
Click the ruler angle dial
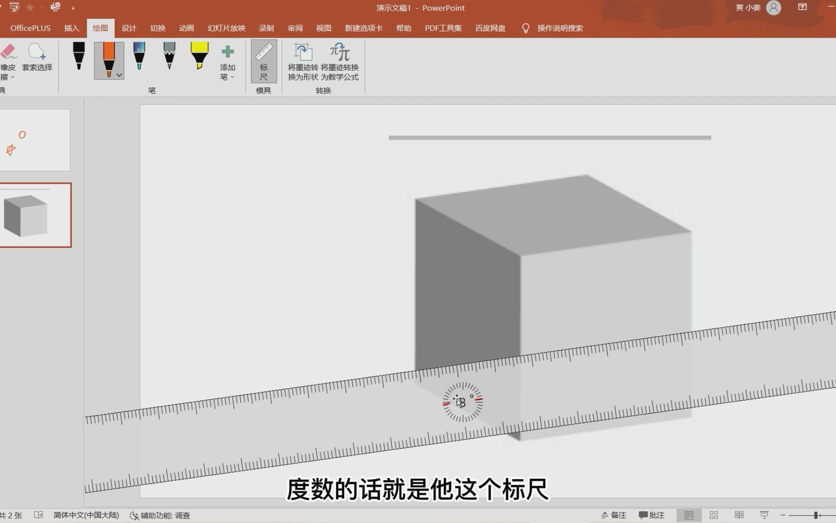[463, 402]
